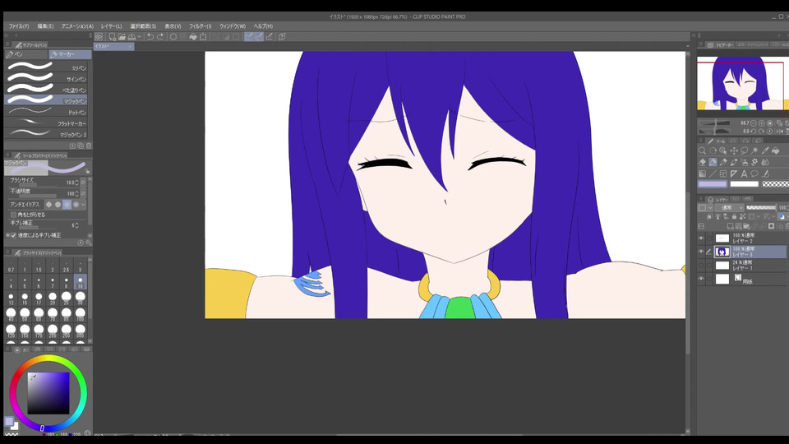Viewport: 789px width, 444px height.
Task: Select the Lasso selection tool
Action: tap(745, 150)
